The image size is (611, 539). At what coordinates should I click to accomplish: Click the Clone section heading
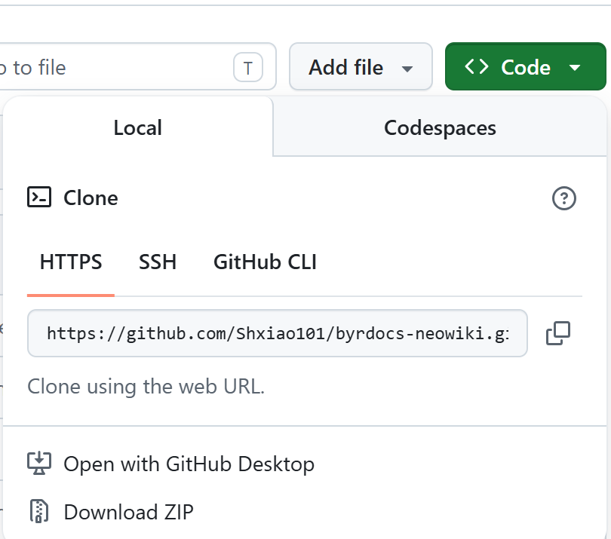pos(91,198)
